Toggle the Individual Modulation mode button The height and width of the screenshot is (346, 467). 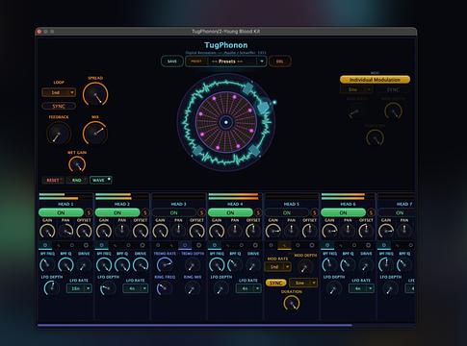[x=375, y=80]
